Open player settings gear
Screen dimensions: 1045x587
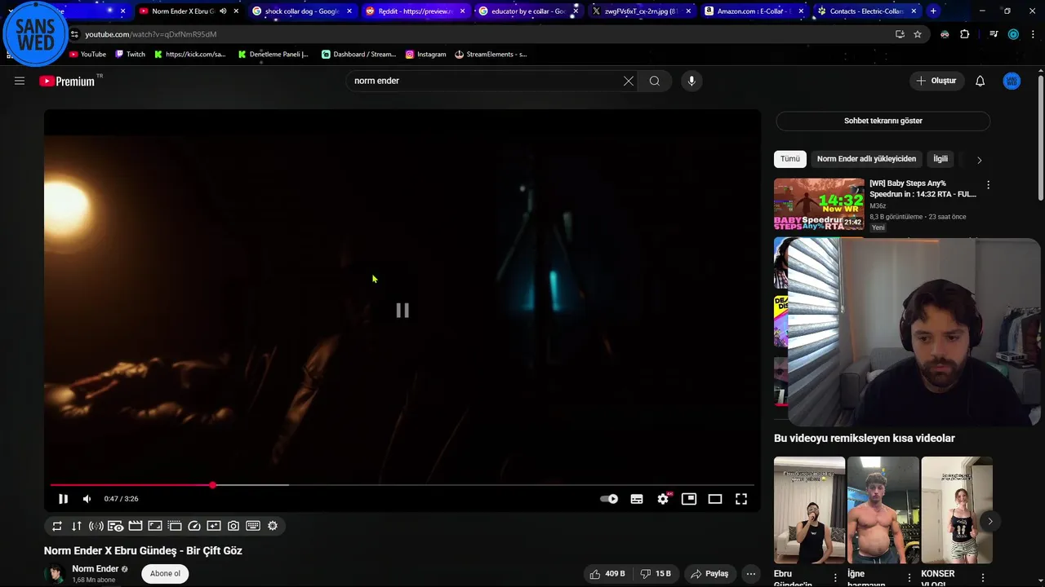(663, 499)
